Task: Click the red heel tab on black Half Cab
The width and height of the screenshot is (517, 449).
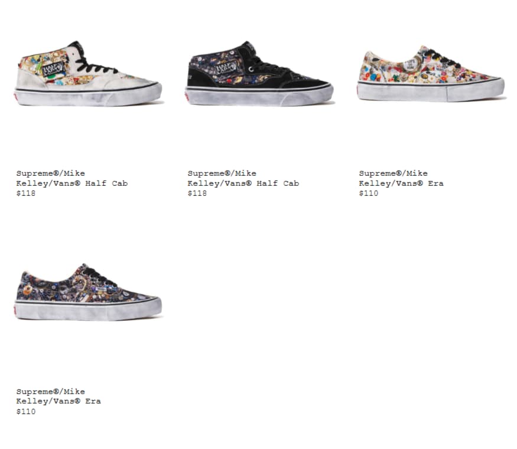Action: [x=187, y=97]
